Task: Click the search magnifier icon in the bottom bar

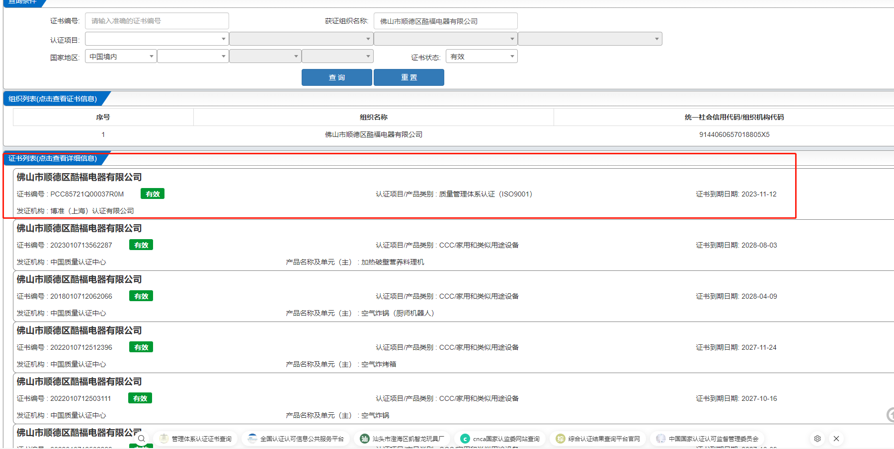Action: point(142,439)
